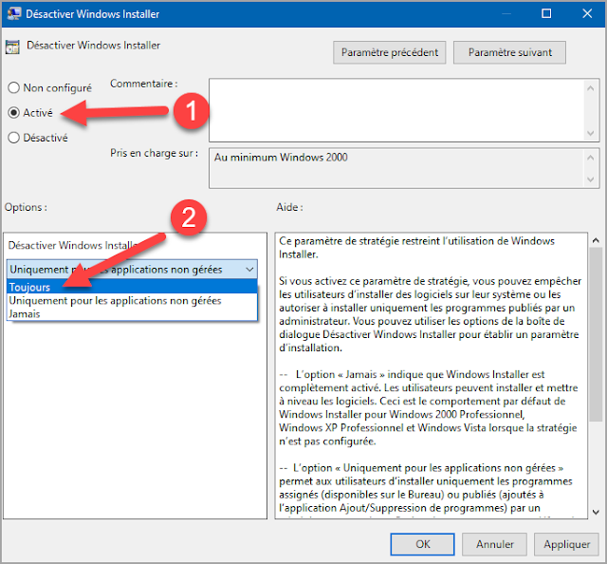Click the down arrow of Commentaire scrollbar
607x564 pixels.
click(x=590, y=133)
